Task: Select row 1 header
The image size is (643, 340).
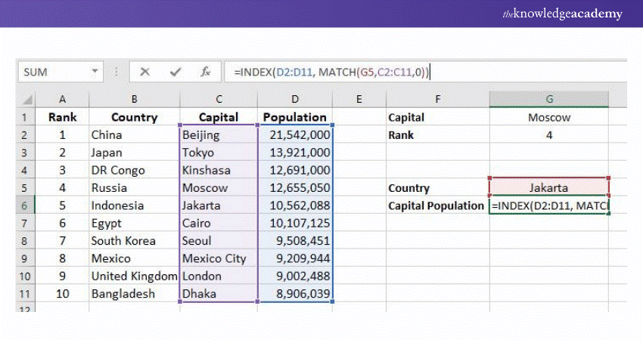Action: 23,118
